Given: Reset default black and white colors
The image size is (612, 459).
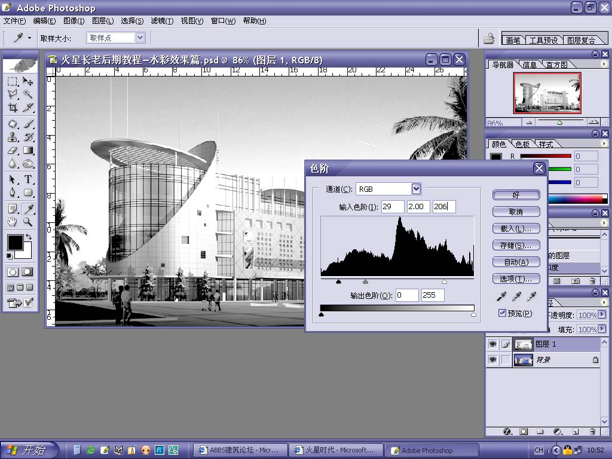Looking at the screenshot, I should click(x=10, y=256).
